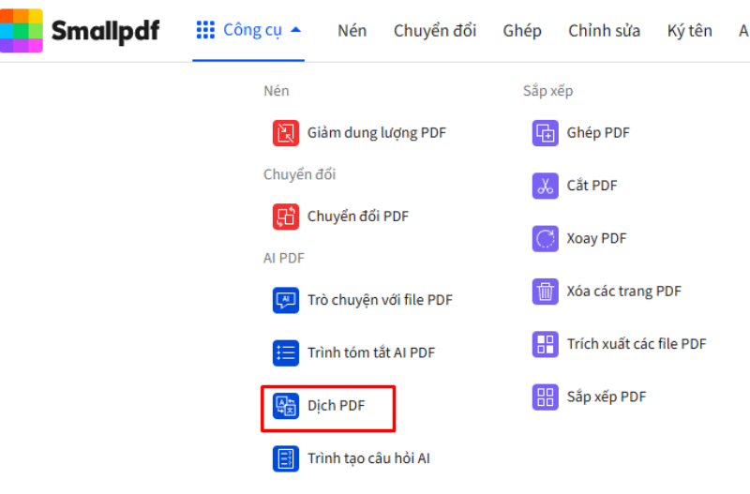Click the Trích xuất các file PDF icon
Image resolution: width=750 pixels, height=494 pixels.
click(x=546, y=344)
